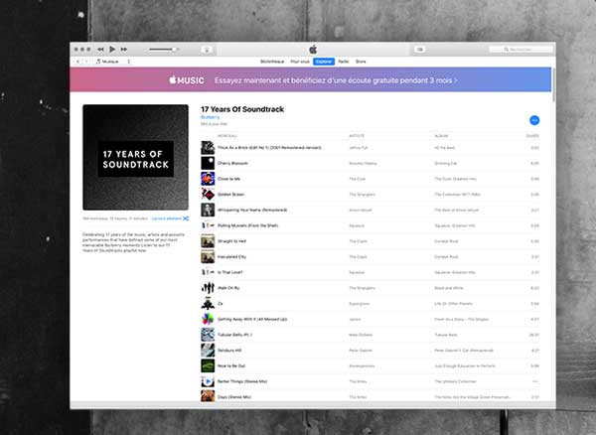Click the Lecture aléatoire shuffle link
This screenshot has width=596, height=435.
167,218
